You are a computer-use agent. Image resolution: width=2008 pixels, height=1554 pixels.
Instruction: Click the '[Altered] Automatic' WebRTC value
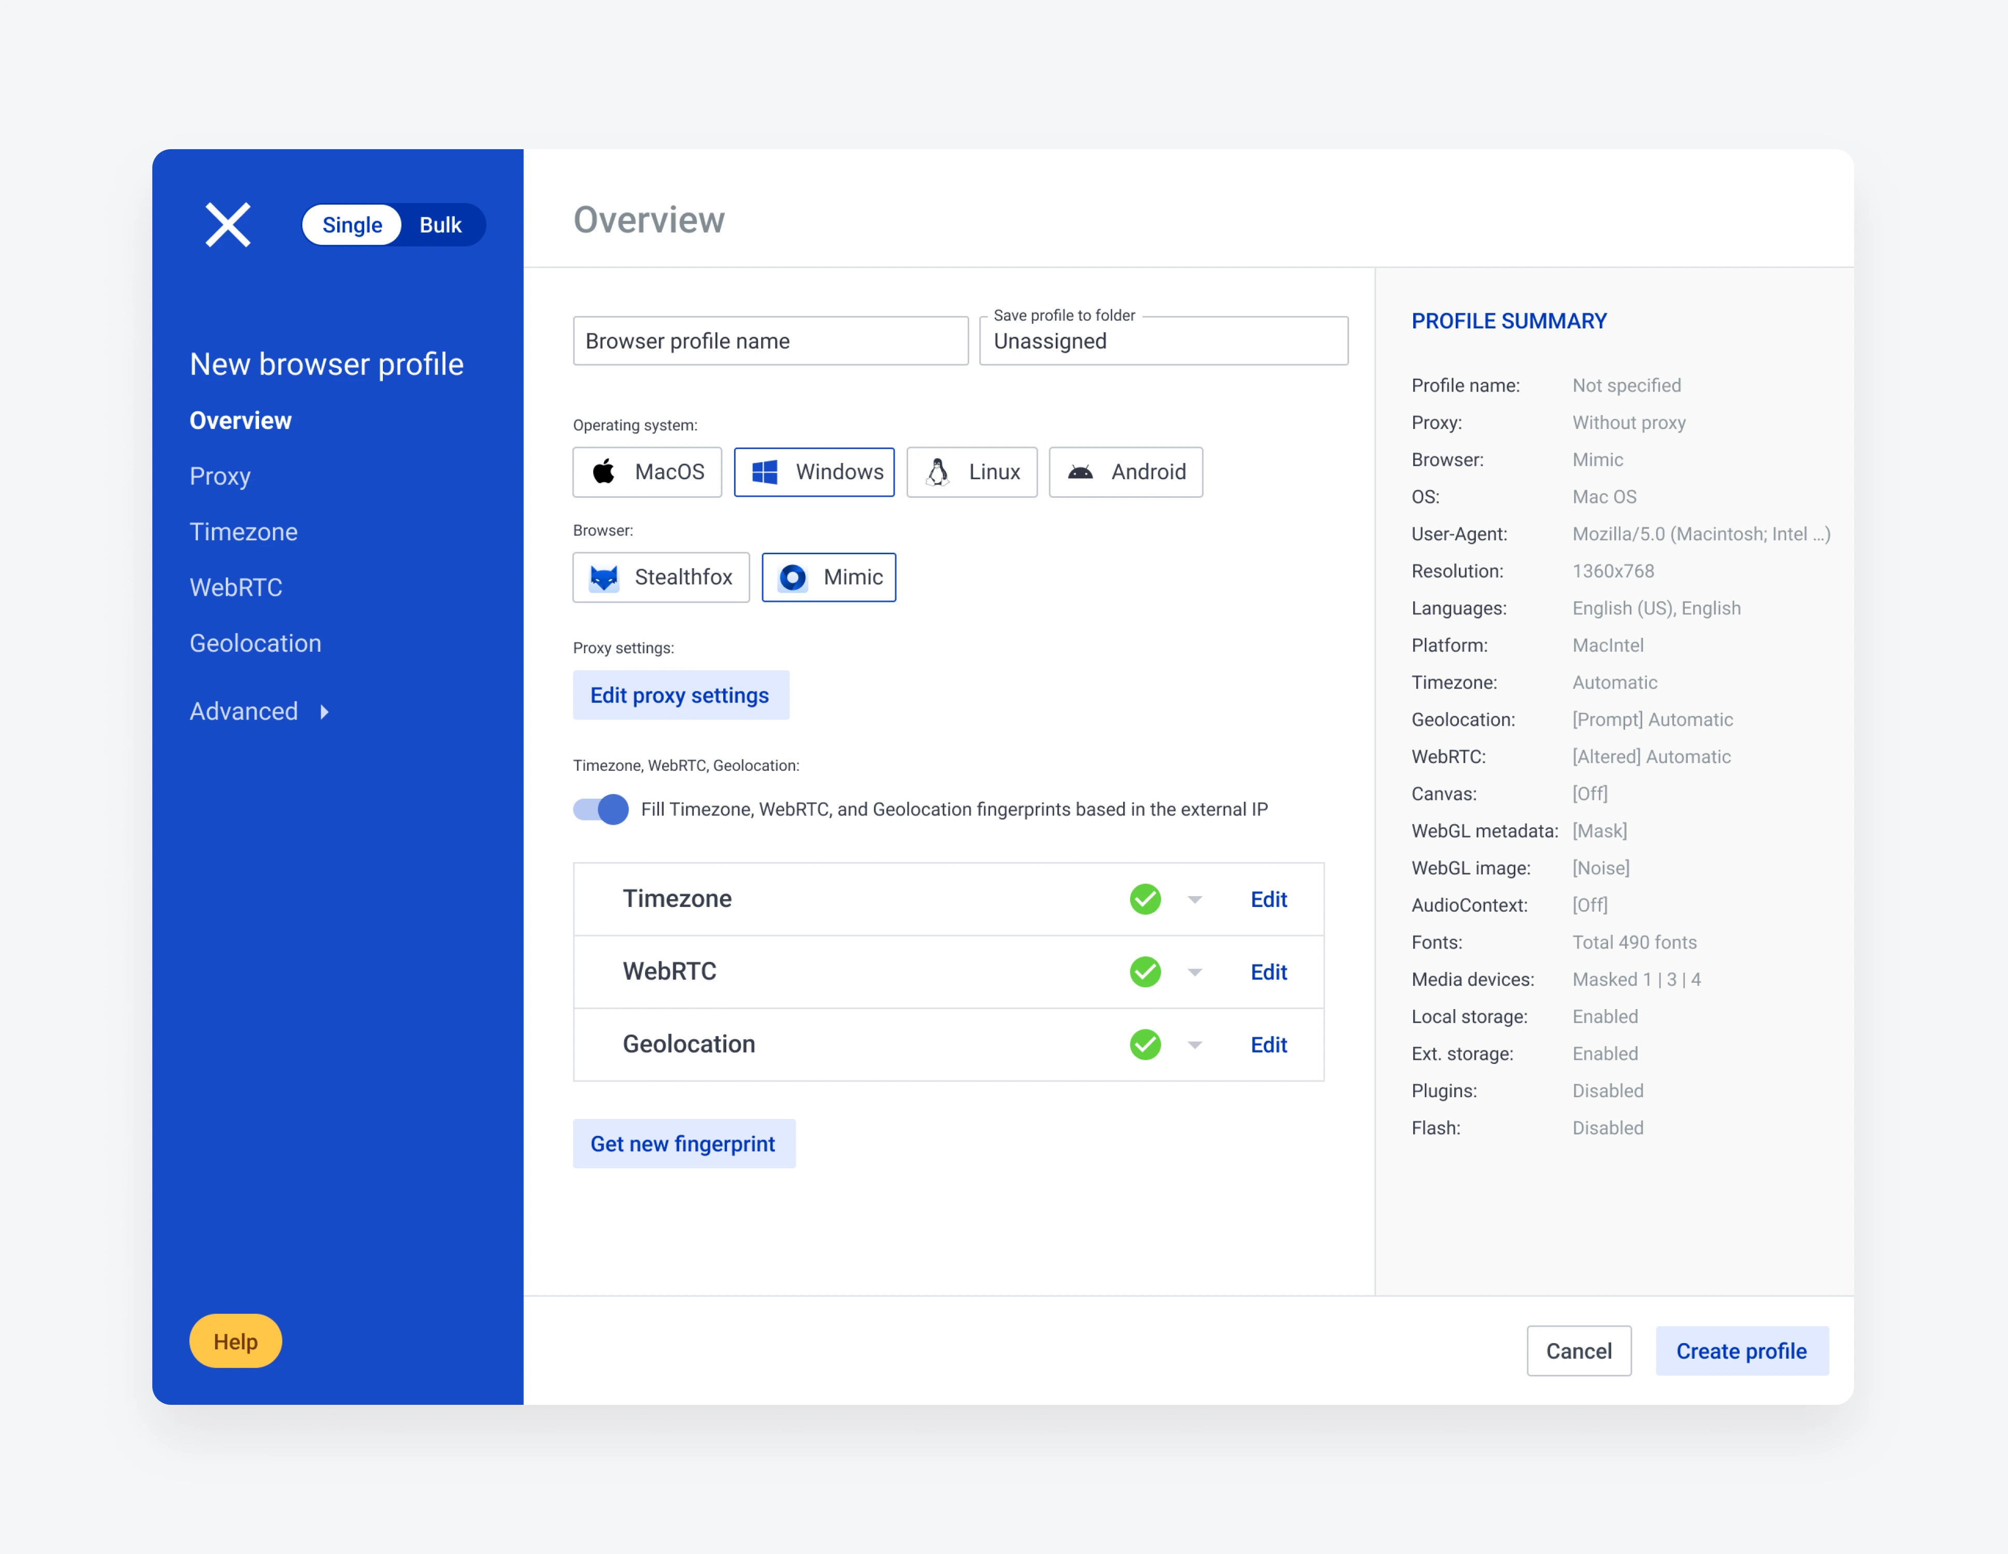point(1651,757)
